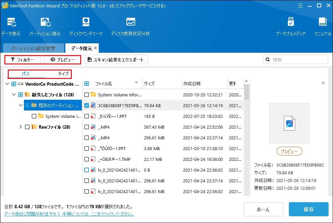The image size is (333, 223).
Task: Check the lv_0 file sized 0 B
Action: 86,170
